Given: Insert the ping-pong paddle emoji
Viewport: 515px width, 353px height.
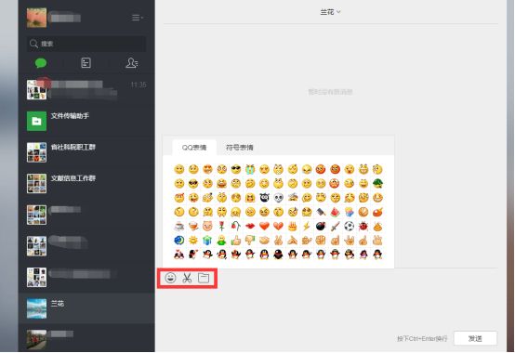Looking at the screenshot, I should pos(377,212).
